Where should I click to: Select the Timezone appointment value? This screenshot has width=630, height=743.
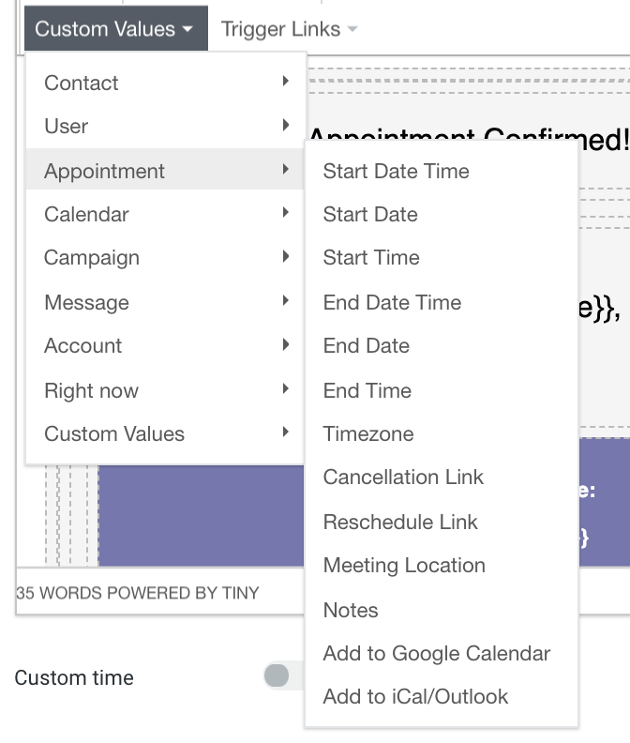(x=368, y=433)
